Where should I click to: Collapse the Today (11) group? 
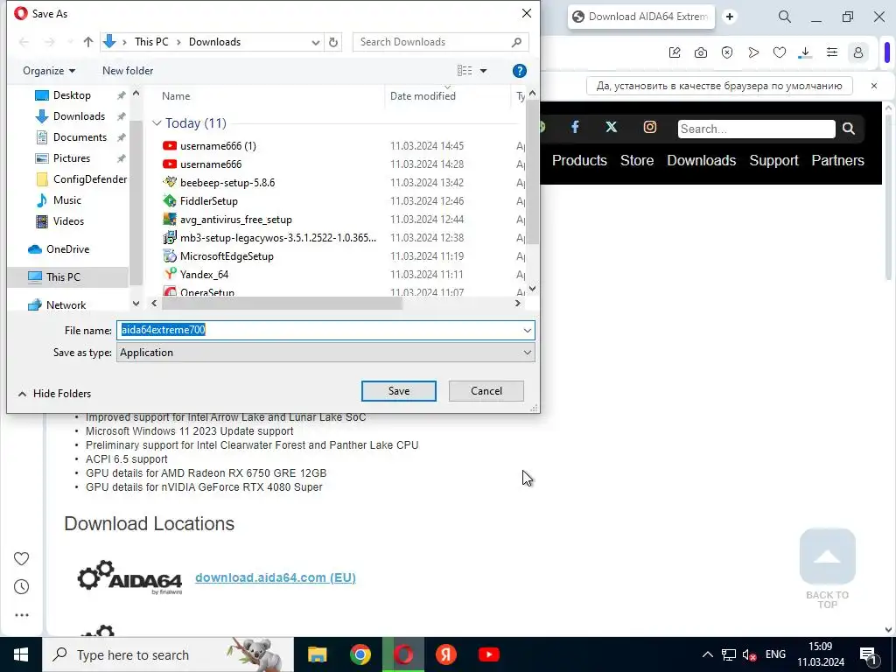[x=157, y=123]
